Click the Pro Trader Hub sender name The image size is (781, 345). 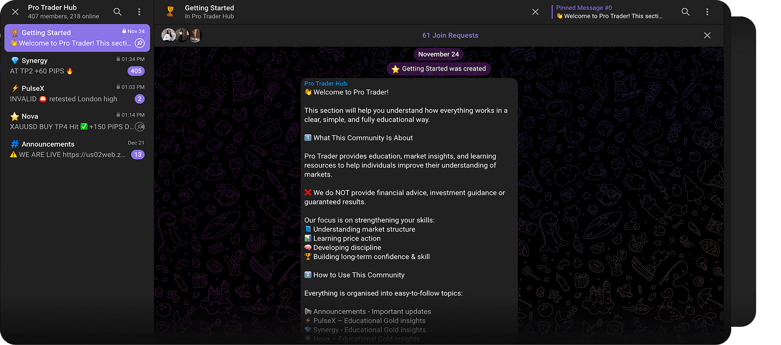(326, 84)
